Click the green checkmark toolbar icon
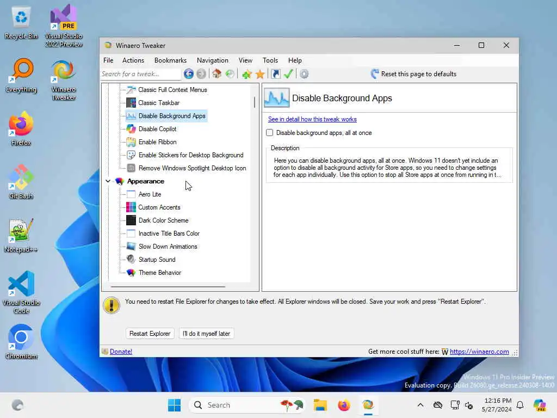The width and height of the screenshot is (557, 418). click(x=288, y=74)
